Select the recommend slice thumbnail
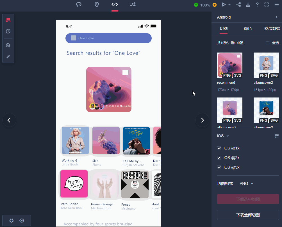This screenshot has width=282, height=227. point(230,65)
